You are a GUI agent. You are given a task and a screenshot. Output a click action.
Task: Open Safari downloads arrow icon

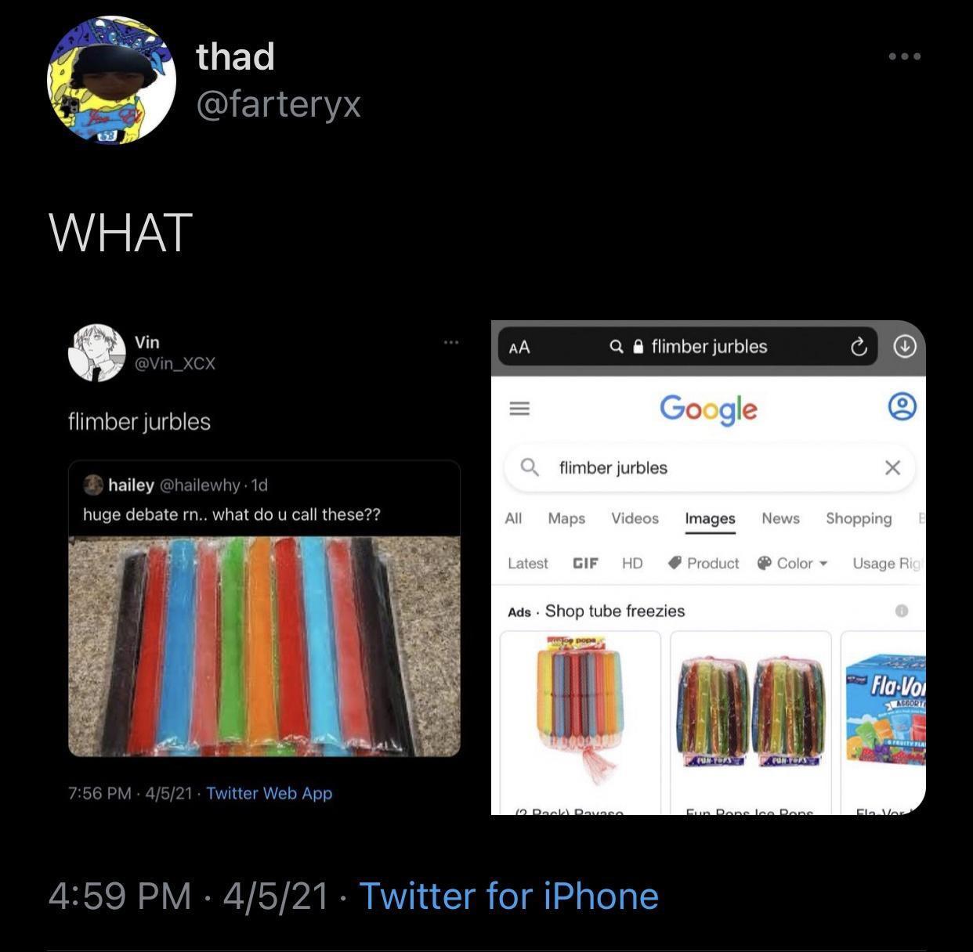click(905, 346)
